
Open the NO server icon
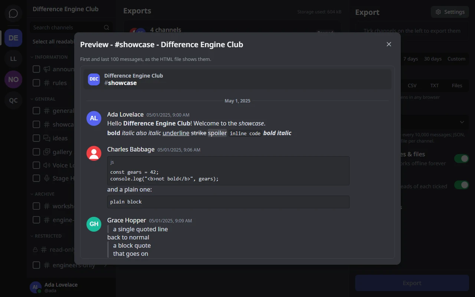(13, 79)
